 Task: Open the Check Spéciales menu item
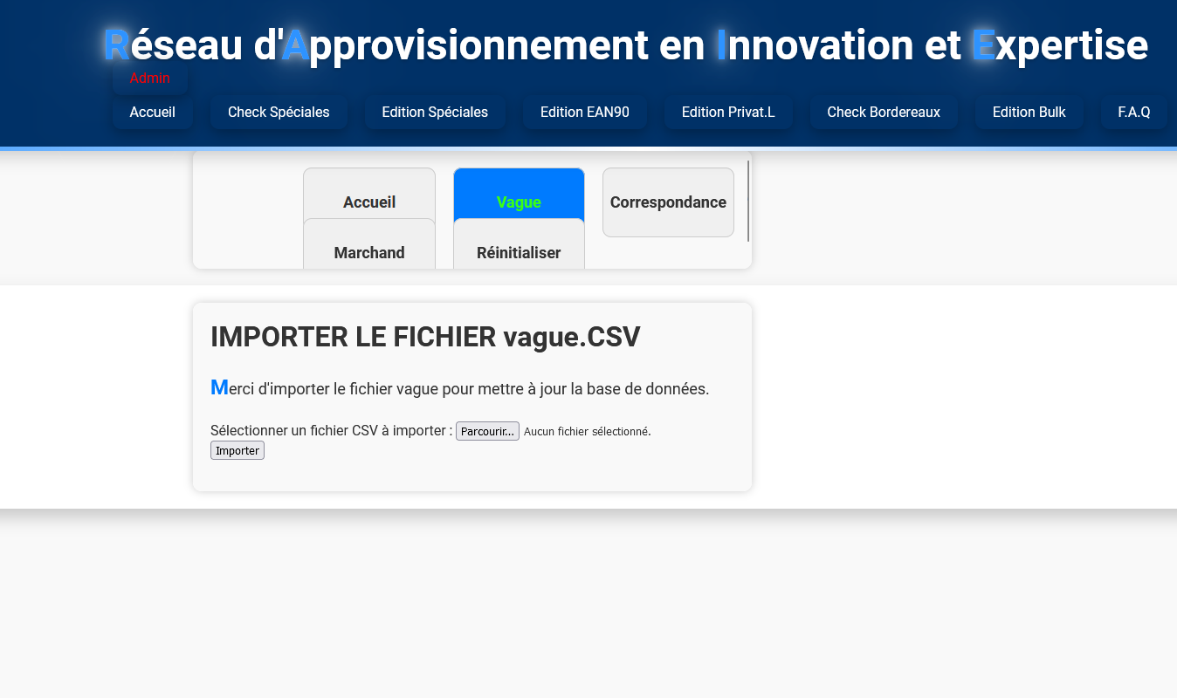[x=279, y=112]
